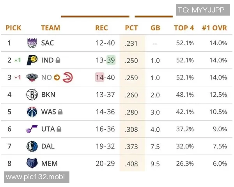Click the highlighted 14 in NO's record
This screenshot has height=187, width=234.
(100, 78)
